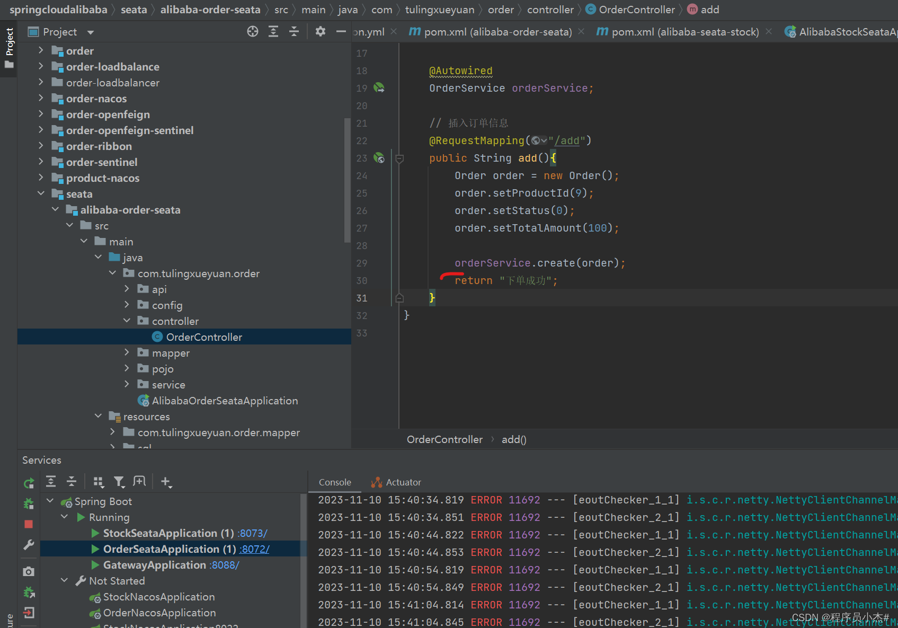Screen dimensions: 898x628
Task: Select order-sentinel module in tree
Action: (x=102, y=162)
